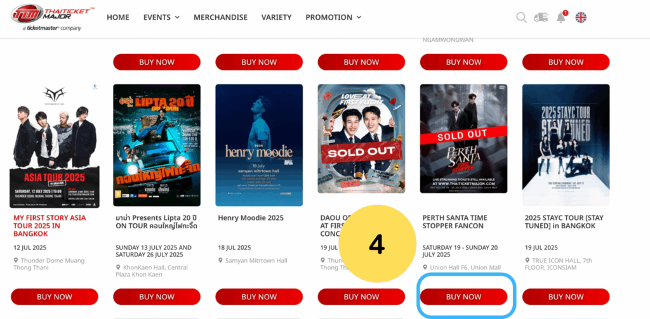Click location pin next to TRUE ICON HALL
650x319 pixels.
tap(527, 261)
